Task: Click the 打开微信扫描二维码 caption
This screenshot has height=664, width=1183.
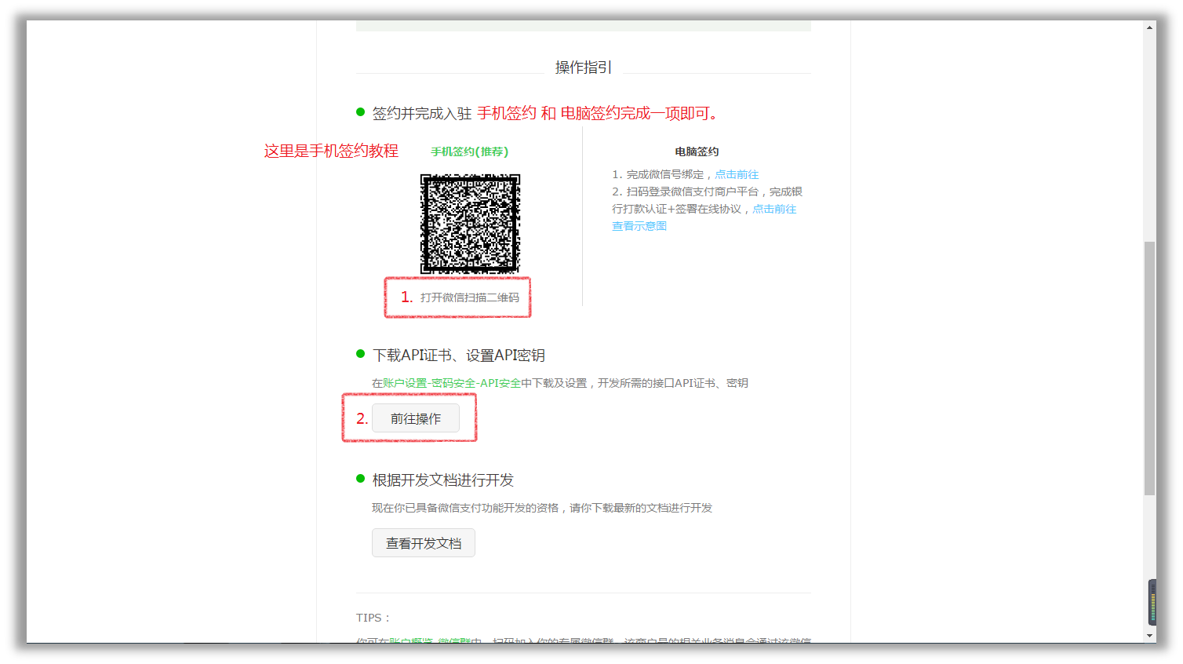Action: (470, 297)
